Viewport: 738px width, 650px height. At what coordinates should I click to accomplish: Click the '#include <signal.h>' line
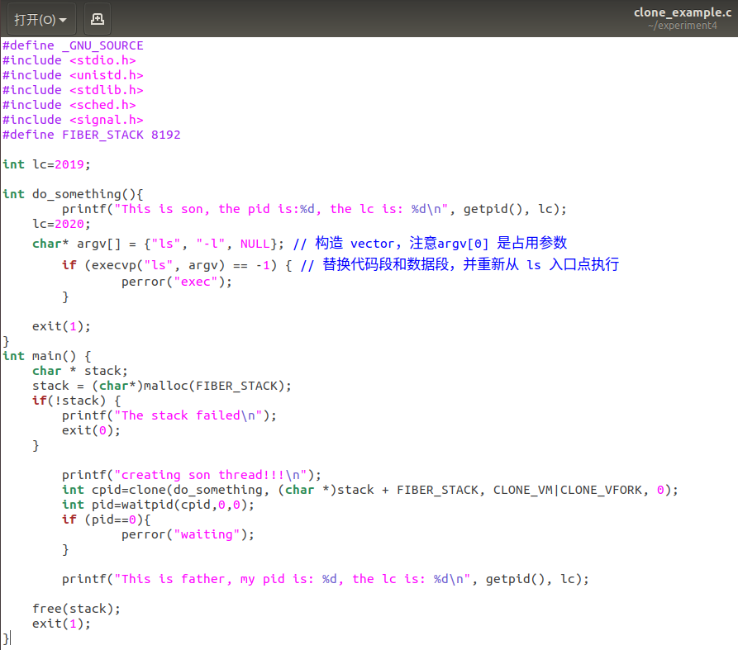pyautogui.click(x=73, y=120)
